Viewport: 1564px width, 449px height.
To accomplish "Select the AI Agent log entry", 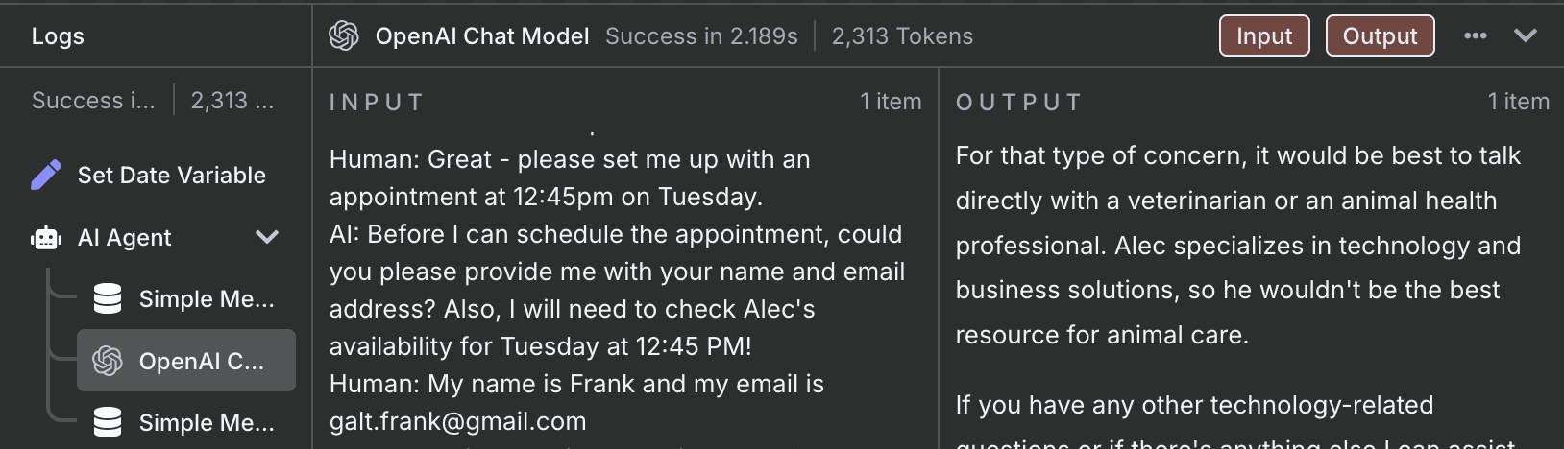I will pyautogui.click(x=156, y=237).
